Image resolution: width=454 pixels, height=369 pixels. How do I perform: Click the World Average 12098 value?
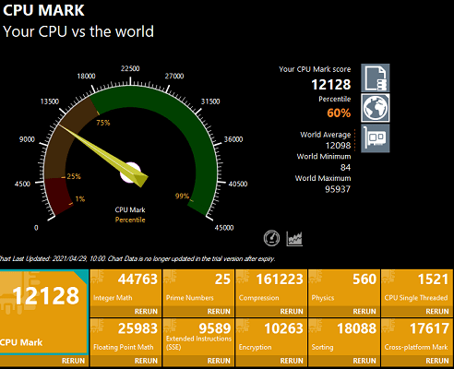click(x=338, y=146)
